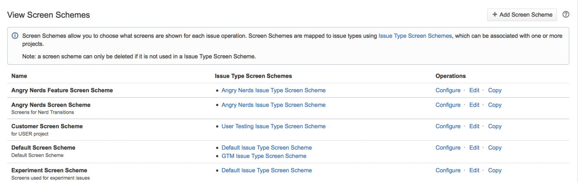Configure the Angry Nerds Screen Scheme
Screen dimensions: 578x183
pyautogui.click(x=448, y=105)
